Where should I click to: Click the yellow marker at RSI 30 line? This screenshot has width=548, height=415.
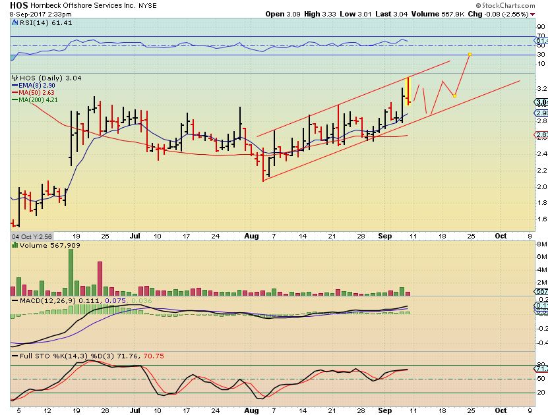click(470, 55)
